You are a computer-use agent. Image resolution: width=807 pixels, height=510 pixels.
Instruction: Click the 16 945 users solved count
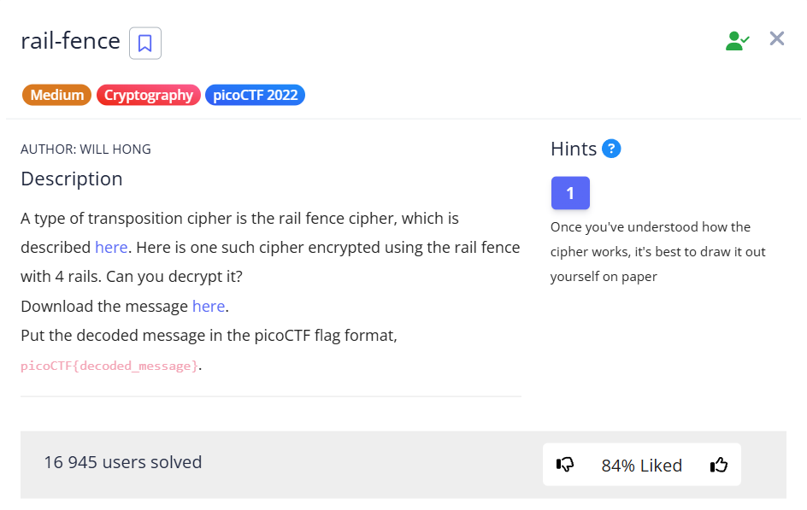click(x=123, y=463)
